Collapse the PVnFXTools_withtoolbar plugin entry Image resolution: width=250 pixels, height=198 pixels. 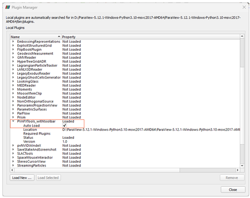13,121
